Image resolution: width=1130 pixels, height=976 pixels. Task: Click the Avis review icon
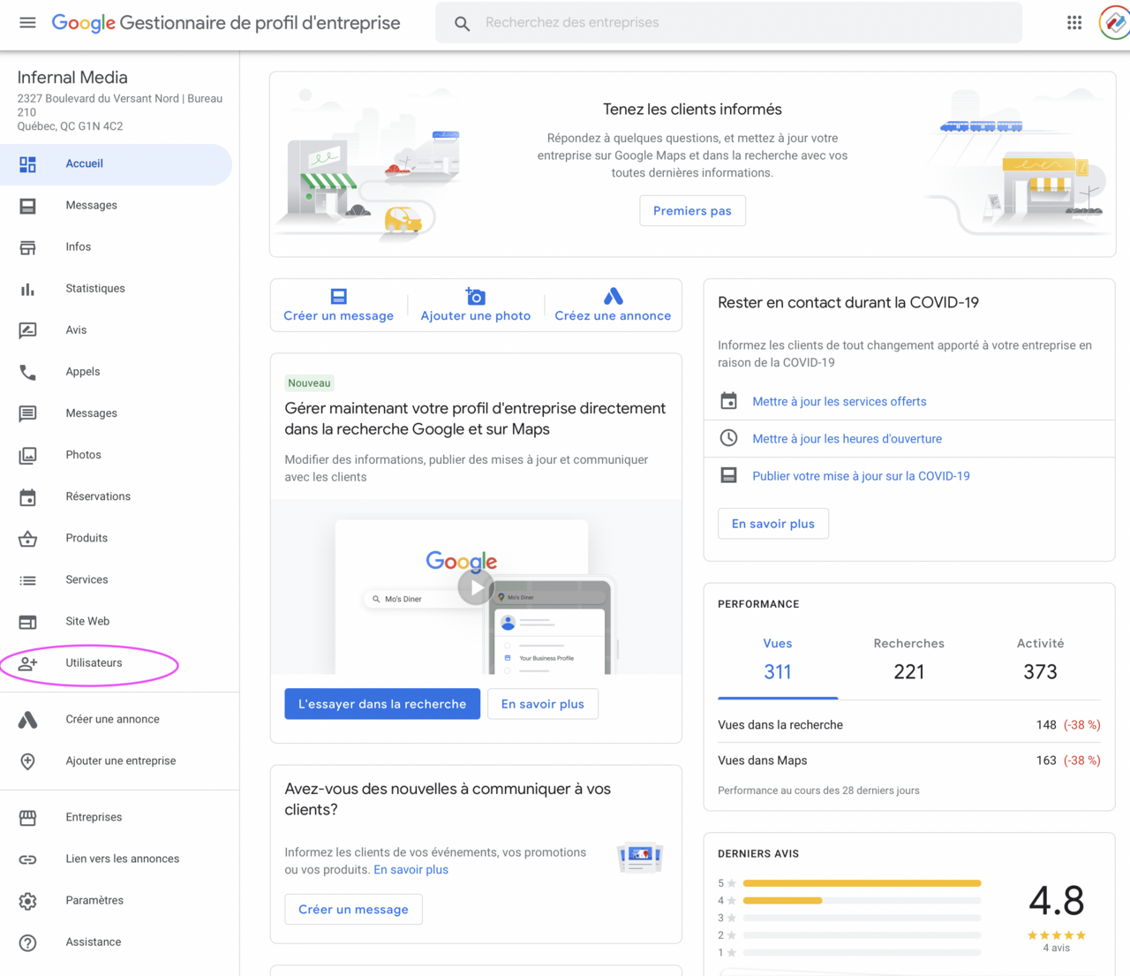pyautogui.click(x=28, y=330)
